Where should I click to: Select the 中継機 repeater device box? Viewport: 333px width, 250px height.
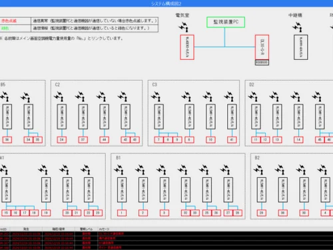[301, 47]
